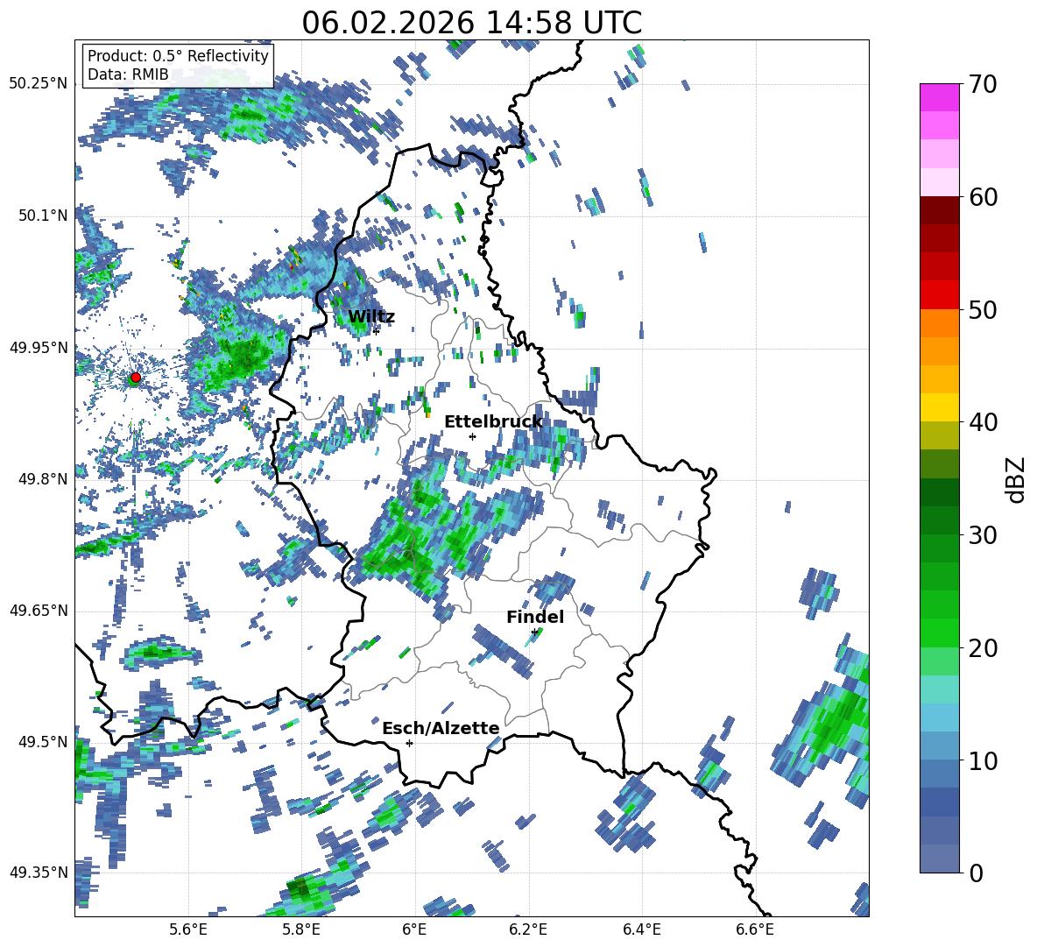Click the Findel cross location marker

point(534,633)
